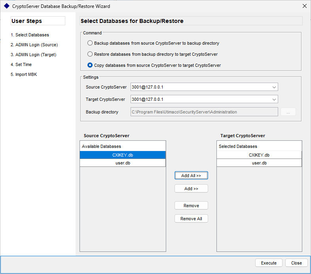Open the Target CryptoServer dropdown arrow
The height and width of the screenshot is (274, 311).
(x=274, y=99)
